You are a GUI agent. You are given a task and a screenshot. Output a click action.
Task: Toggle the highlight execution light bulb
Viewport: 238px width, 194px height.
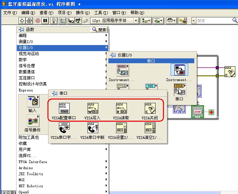pyautogui.click(x=54, y=21)
